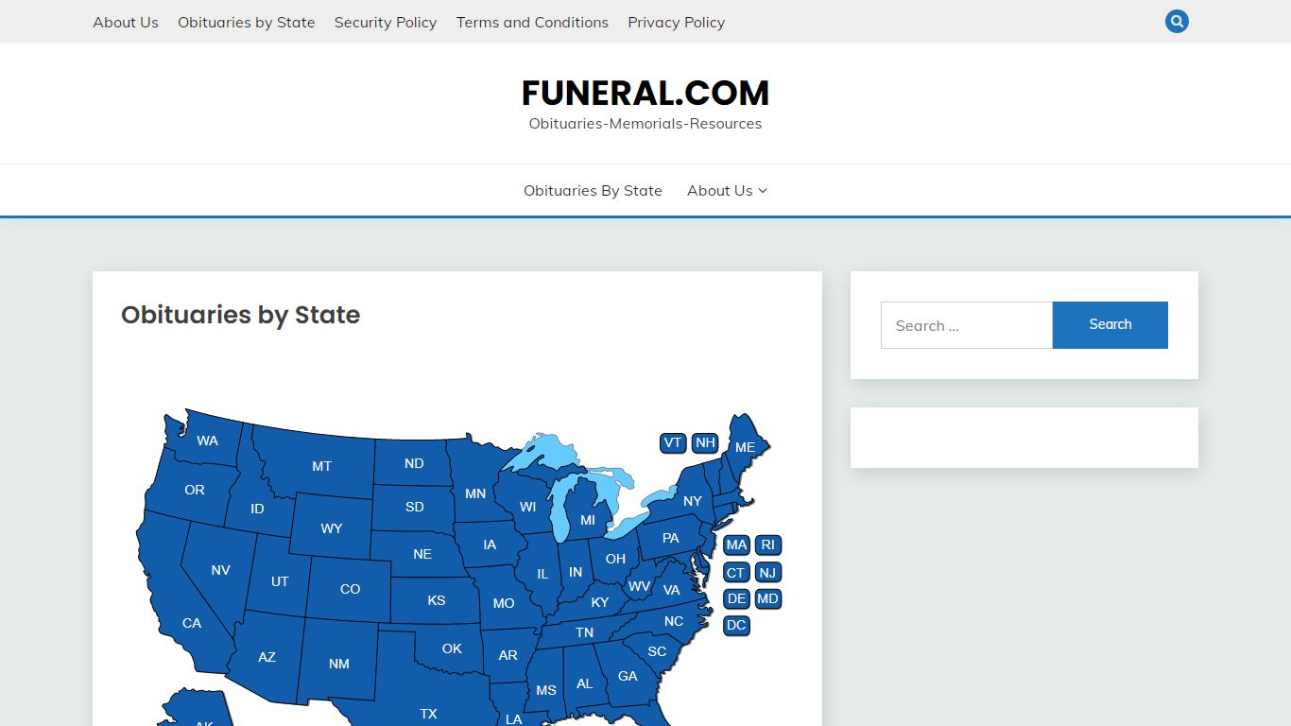Select the MD state button
1291x726 pixels.
pos(768,598)
